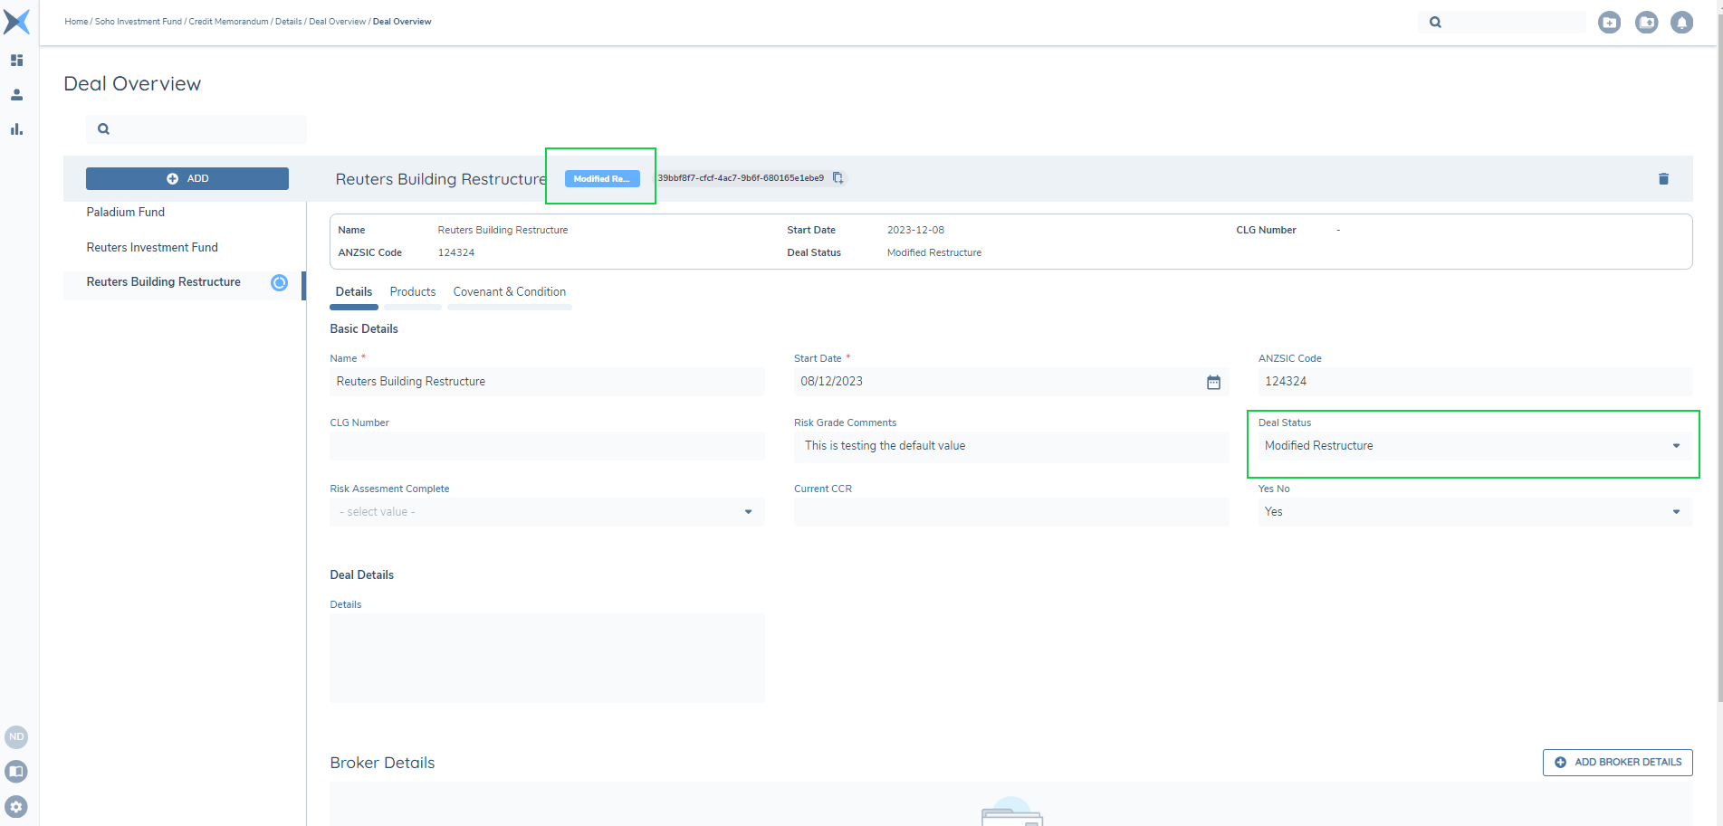Open settings gear in left sidebar
Image resolution: width=1723 pixels, height=826 pixels.
click(16, 806)
